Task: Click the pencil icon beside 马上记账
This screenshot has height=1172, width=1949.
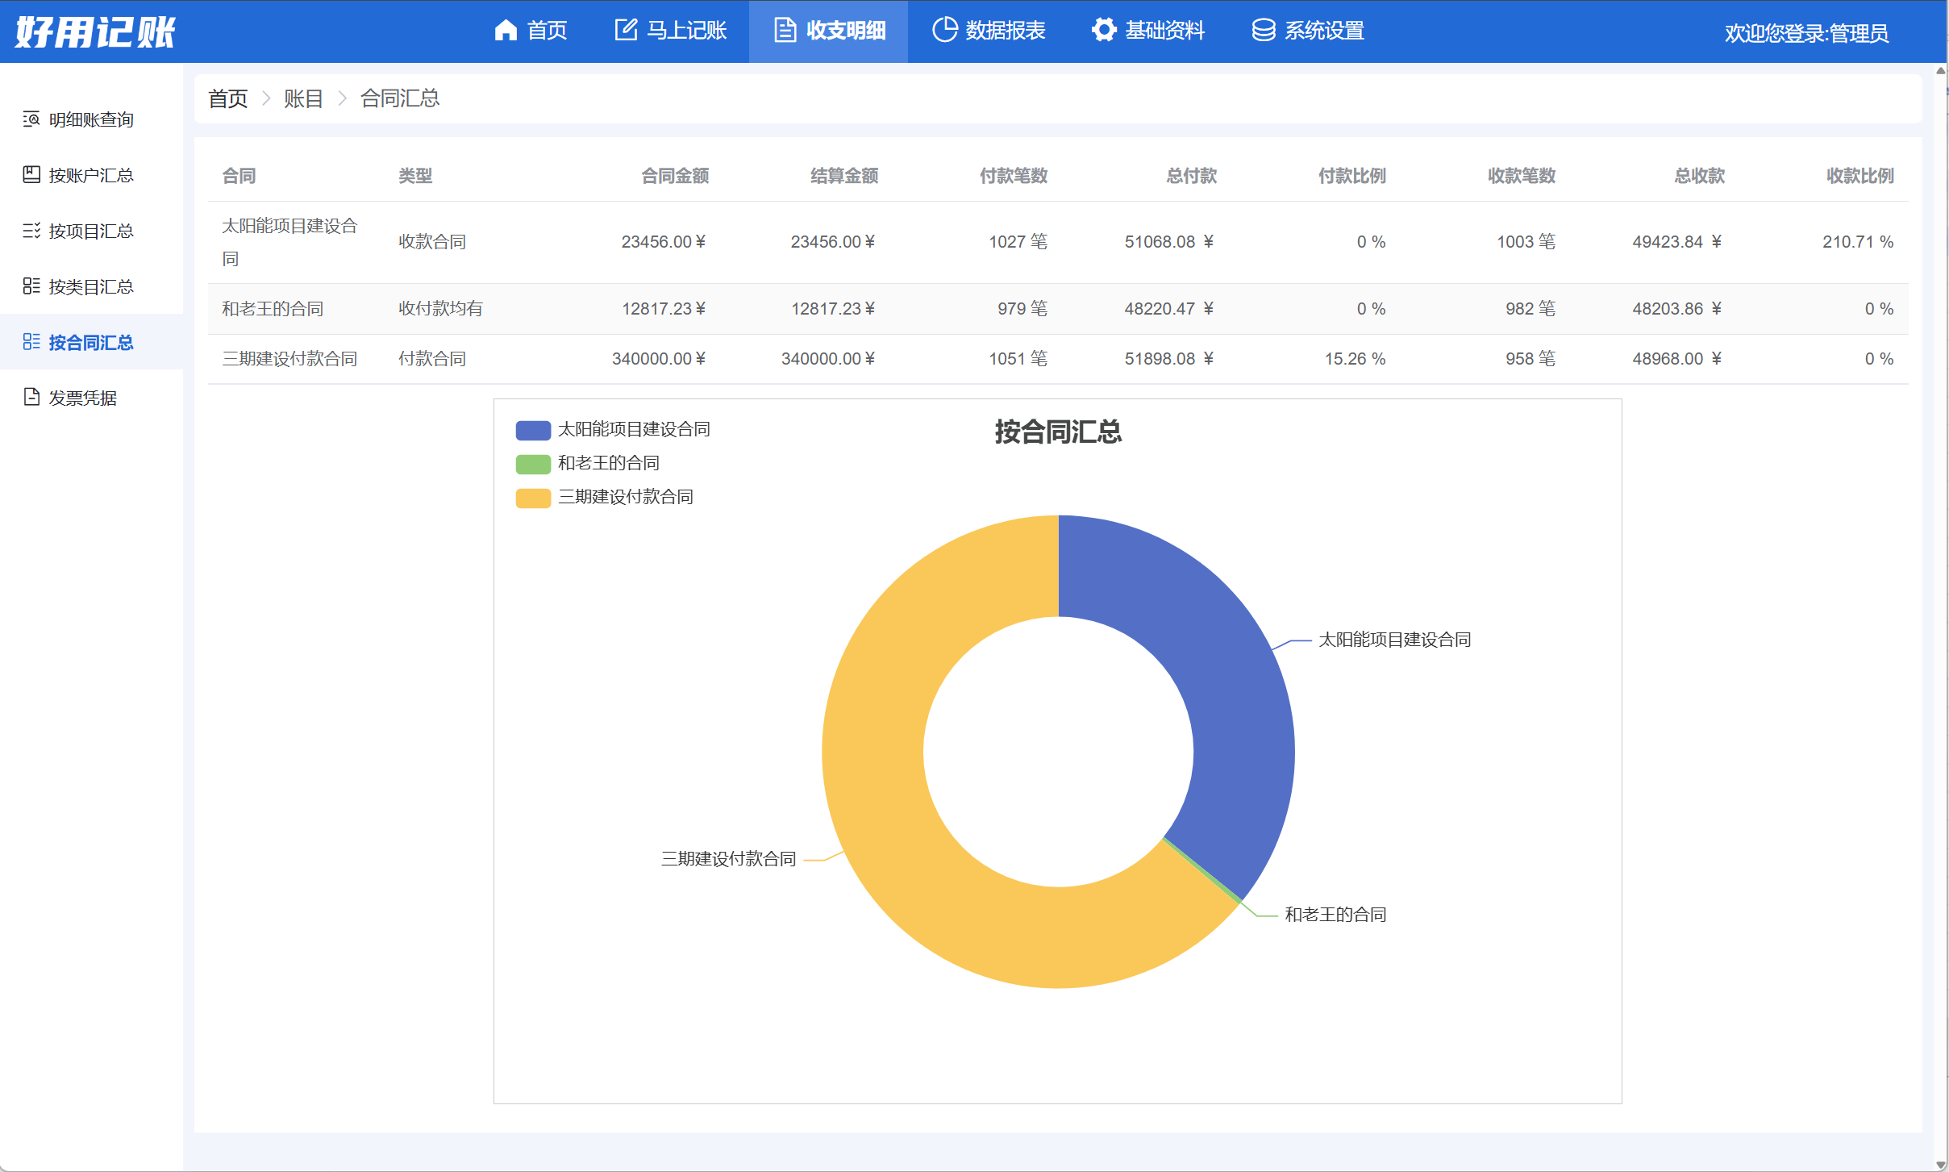Action: click(x=626, y=31)
